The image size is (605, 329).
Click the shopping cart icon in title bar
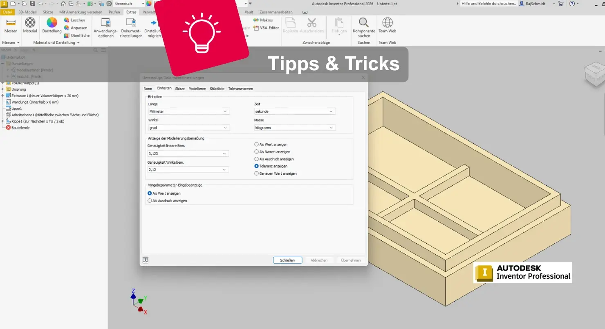561,4
